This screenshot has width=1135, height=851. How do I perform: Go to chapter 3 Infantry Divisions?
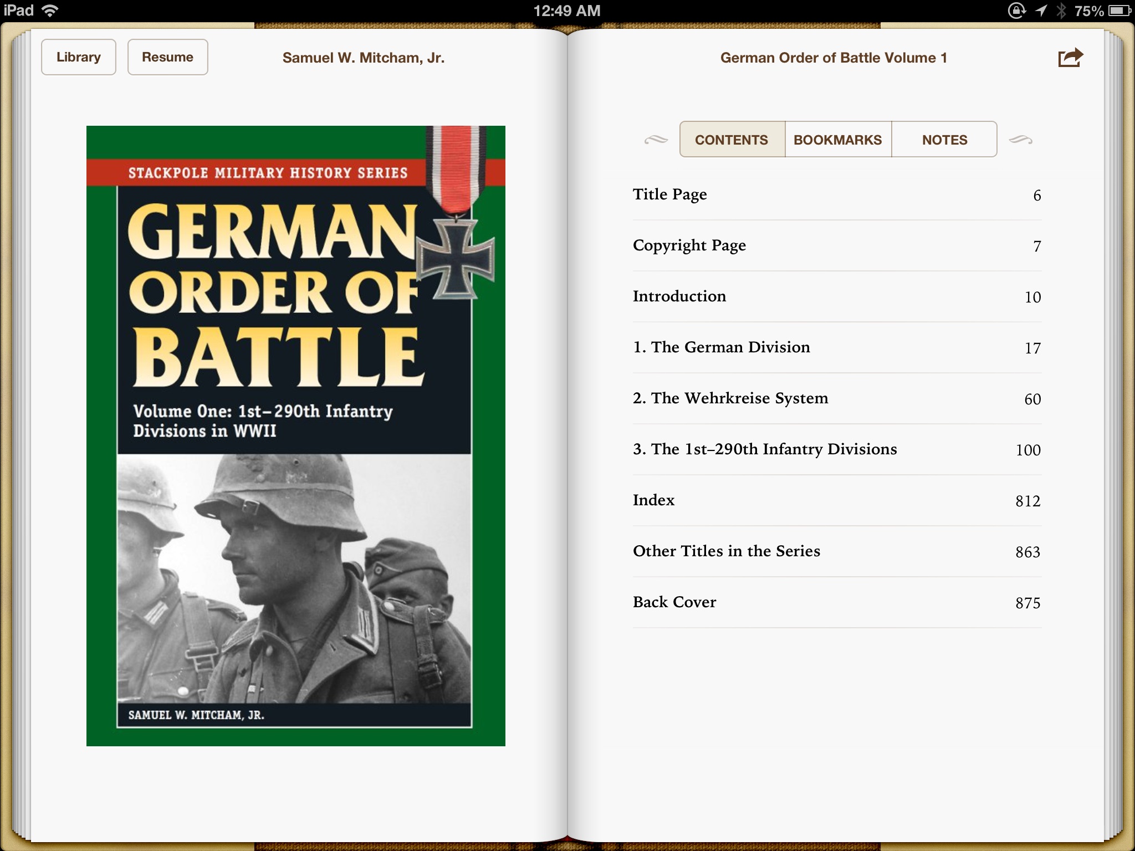coord(837,449)
